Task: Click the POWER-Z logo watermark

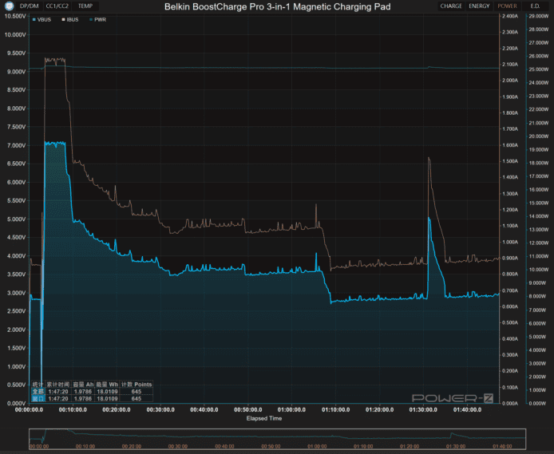Action: [x=451, y=397]
